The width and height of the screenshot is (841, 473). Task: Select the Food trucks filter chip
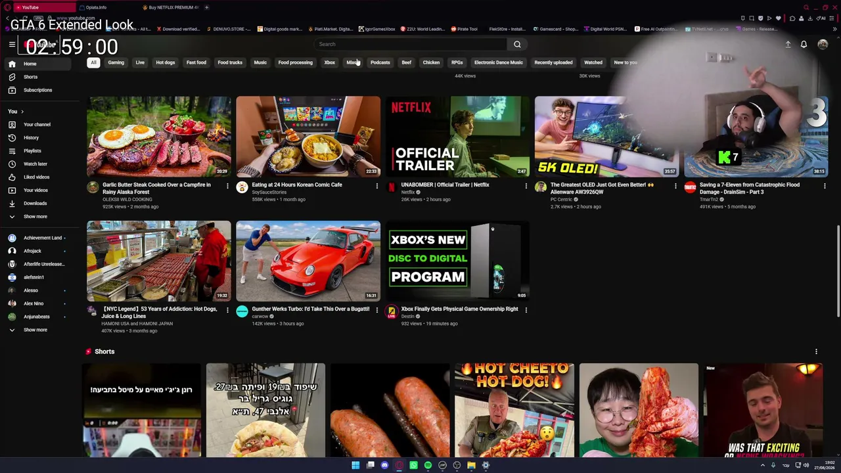230,62
